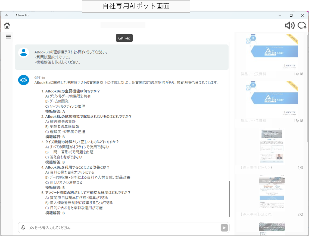Open the 【導入事例】 2/2 page thumbnail
Image resolution: width=309 pixels, height=236 pixels.
point(272,192)
